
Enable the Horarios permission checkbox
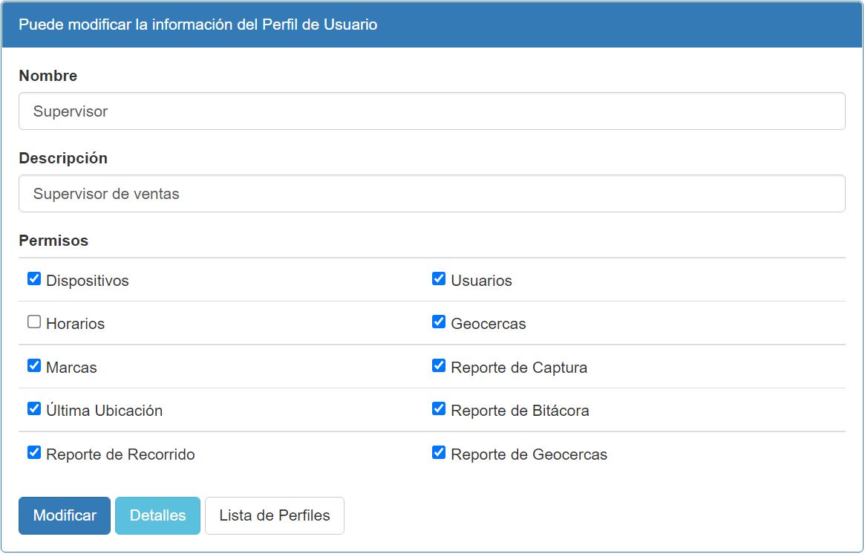click(x=34, y=322)
